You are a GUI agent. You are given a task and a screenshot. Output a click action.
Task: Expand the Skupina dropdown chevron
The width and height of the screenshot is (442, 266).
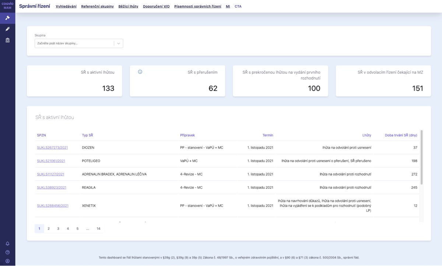click(119, 44)
